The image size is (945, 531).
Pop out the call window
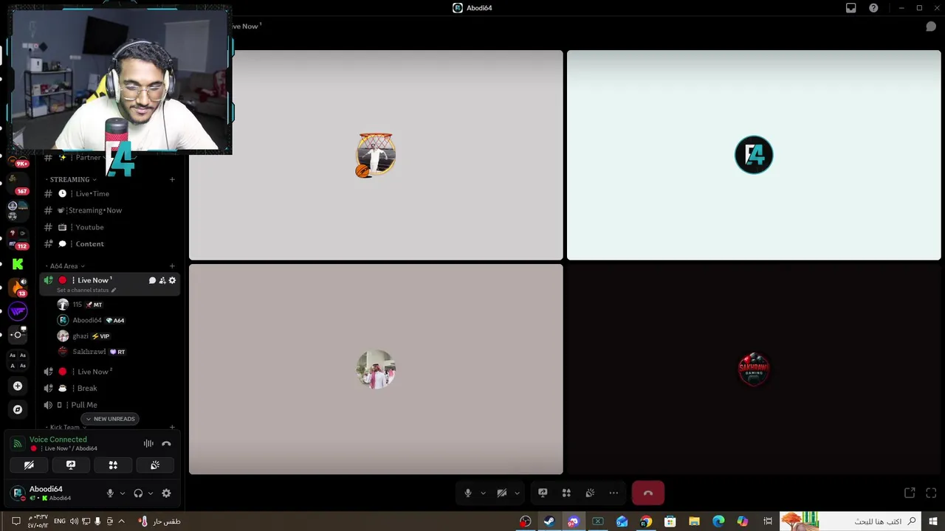coord(910,493)
